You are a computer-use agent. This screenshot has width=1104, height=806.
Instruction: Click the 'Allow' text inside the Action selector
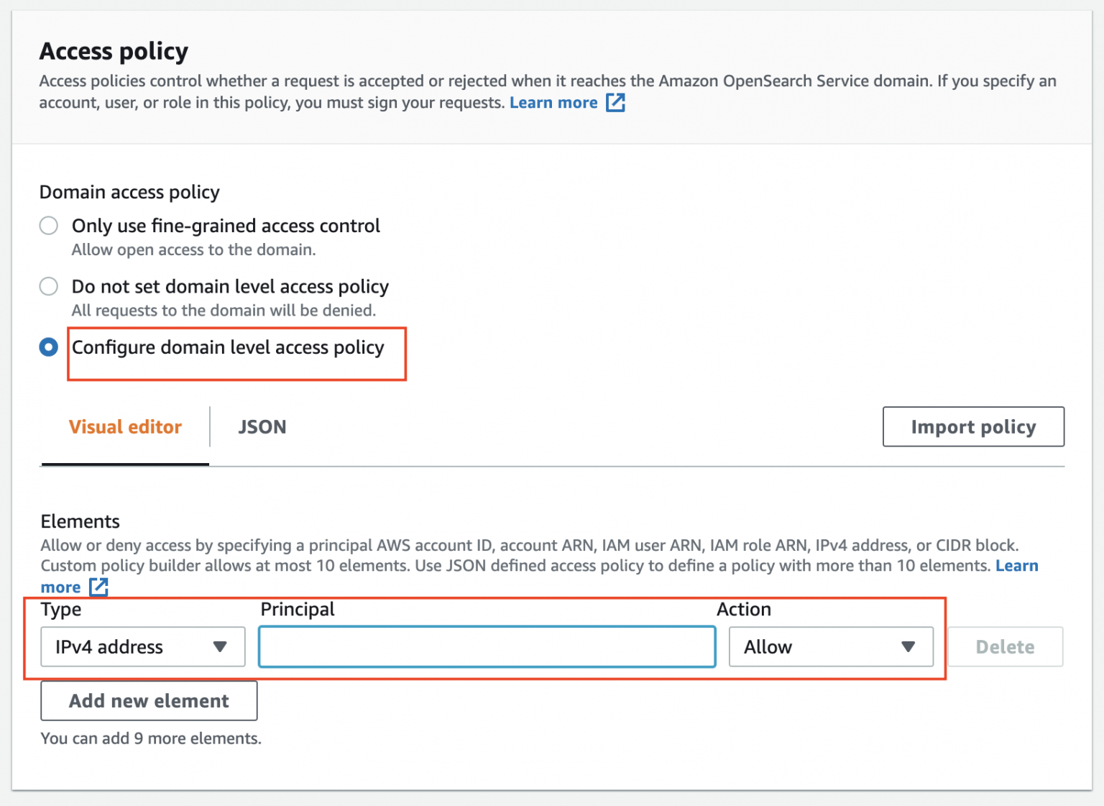pyautogui.click(x=767, y=646)
